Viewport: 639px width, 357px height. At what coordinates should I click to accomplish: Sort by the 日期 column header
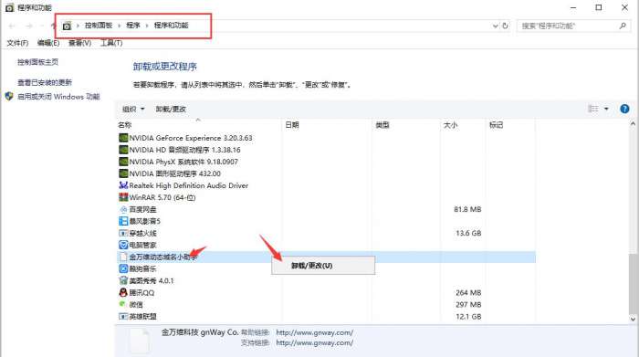point(327,125)
